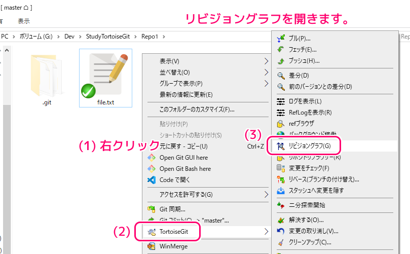Viewport: 410px width, 254px height.
Task: Open chevron after Repo1 in address bar
Action: 164,37
